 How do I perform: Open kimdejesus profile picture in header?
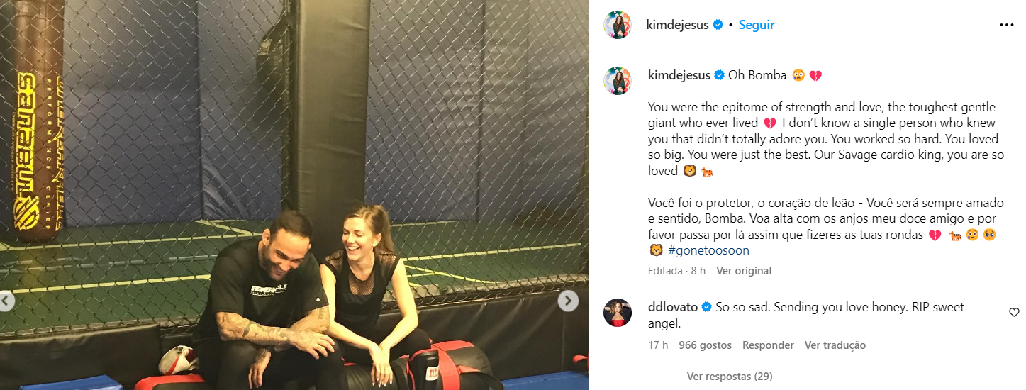617,25
